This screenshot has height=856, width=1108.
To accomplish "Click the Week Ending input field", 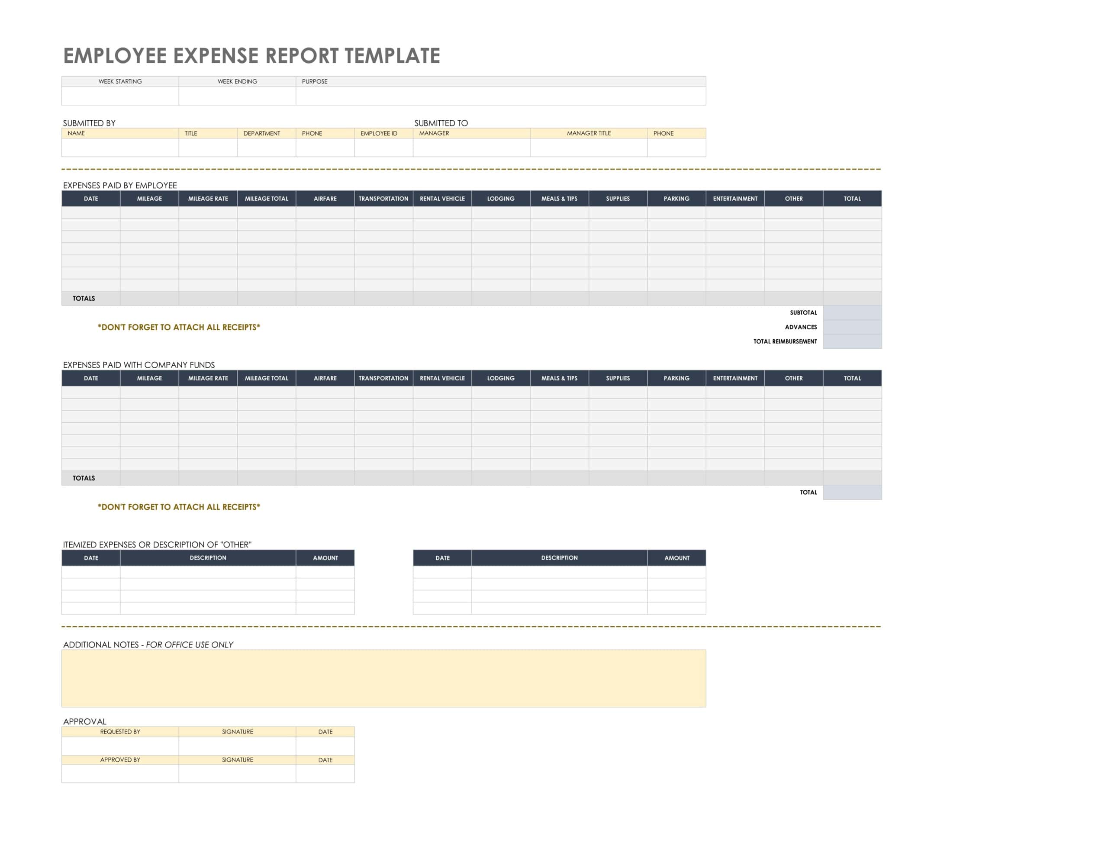I will coord(238,96).
